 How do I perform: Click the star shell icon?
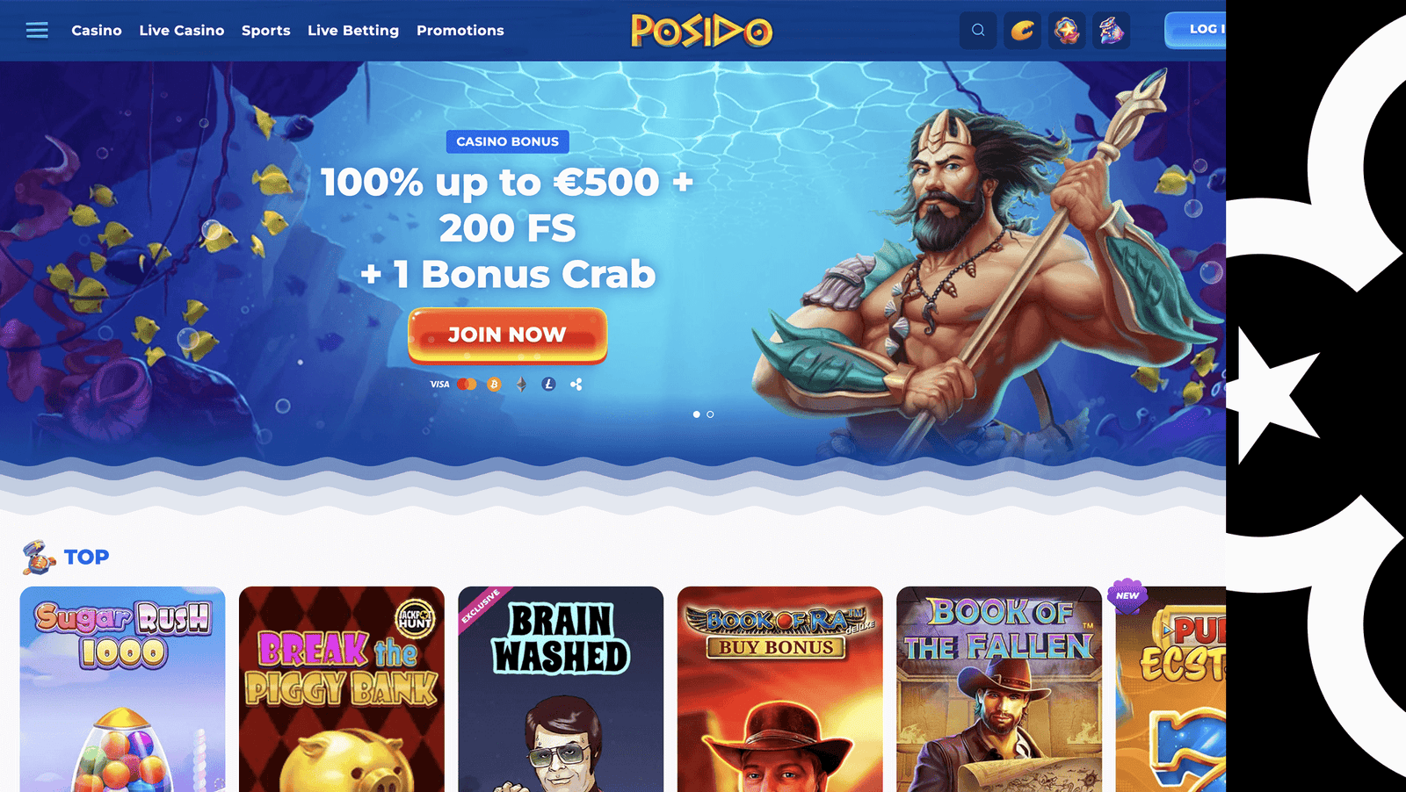coord(1067,31)
